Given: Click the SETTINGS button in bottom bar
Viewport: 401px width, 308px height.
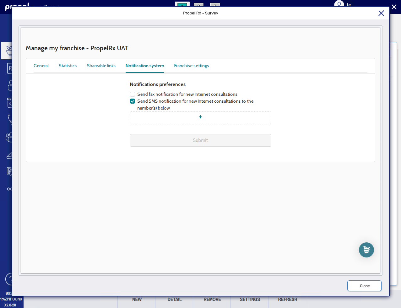Looking at the screenshot, I should (x=250, y=300).
